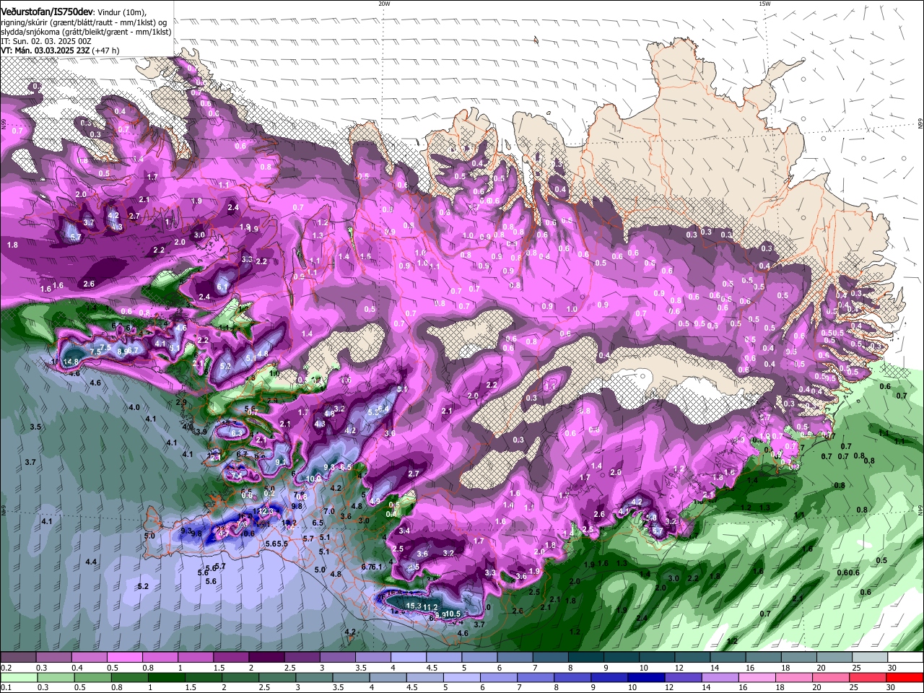Select upper legend swatch between 0.3 and 0.4
The width and height of the screenshot is (924, 693).
click(53, 658)
